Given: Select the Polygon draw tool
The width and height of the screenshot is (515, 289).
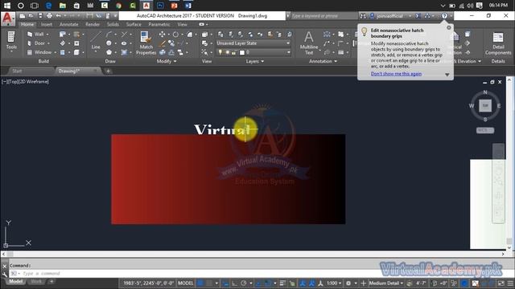Looking at the screenshot, I should click(x=109, y=52).
